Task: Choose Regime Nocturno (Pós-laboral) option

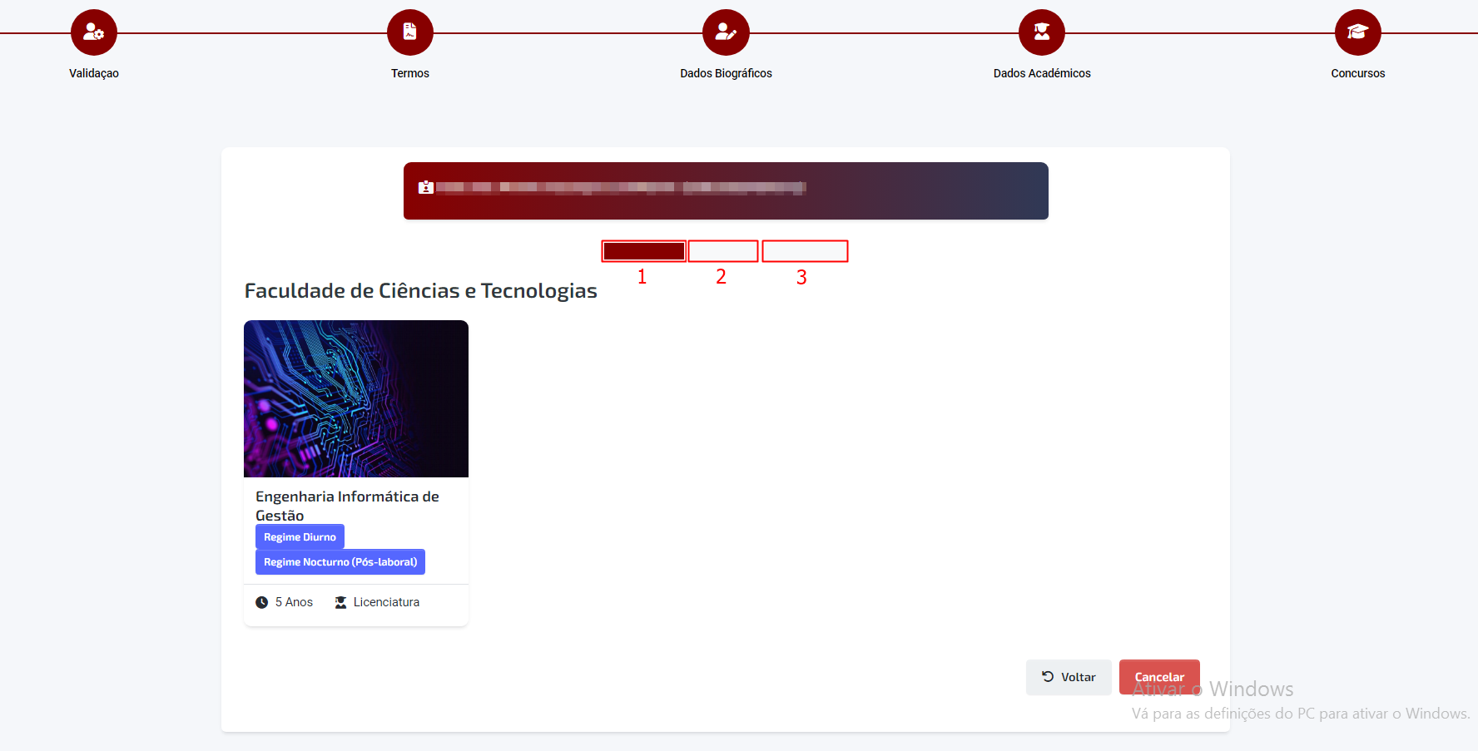Action: tap(340, 562)
